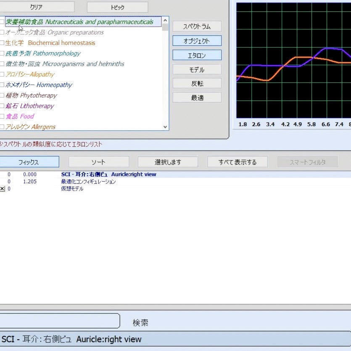This screenshot has height=351, width=351.
Task: Click the 反転 button
Action: (x=197, y=84)
